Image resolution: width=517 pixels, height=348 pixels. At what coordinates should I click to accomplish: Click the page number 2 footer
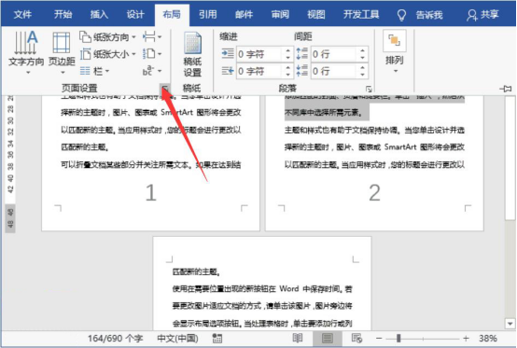pyautogui.click(x=374, y=192)
